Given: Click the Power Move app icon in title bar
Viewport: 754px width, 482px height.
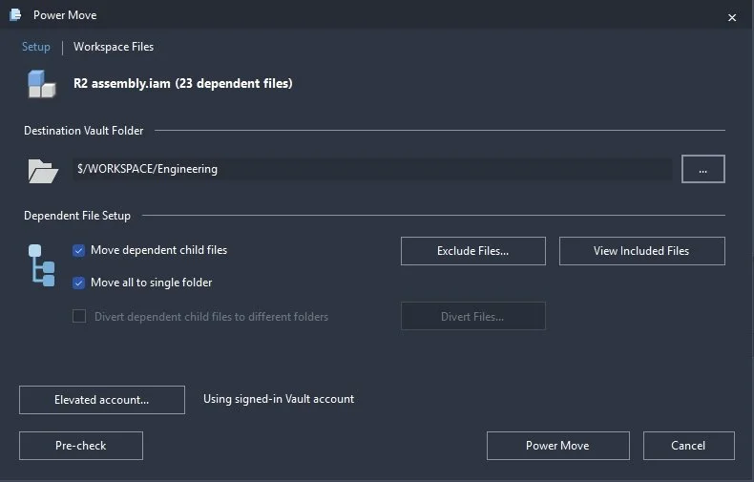Looking at the screenshot, I should click(x=15, y=15).
